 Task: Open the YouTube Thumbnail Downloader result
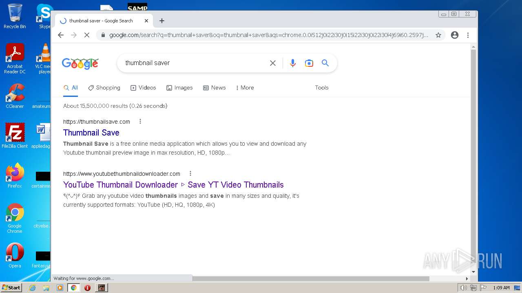pos(173,185)
